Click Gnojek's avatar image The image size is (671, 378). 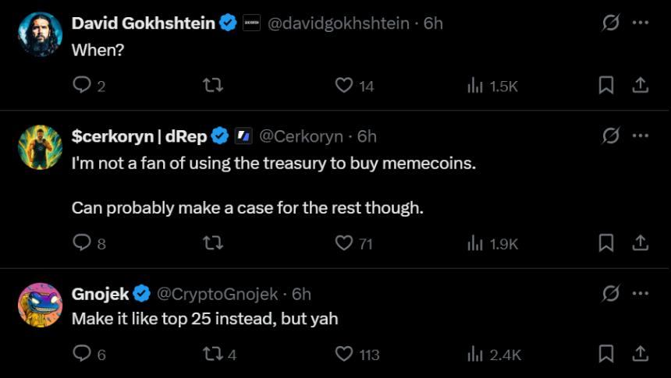coord(40,305)
